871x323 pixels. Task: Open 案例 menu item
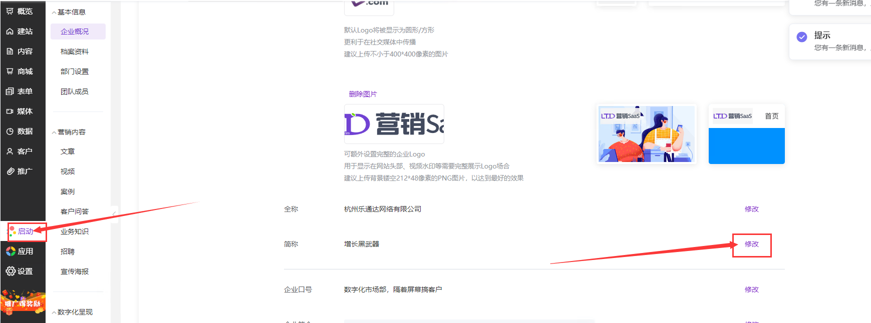pos(68,191)
